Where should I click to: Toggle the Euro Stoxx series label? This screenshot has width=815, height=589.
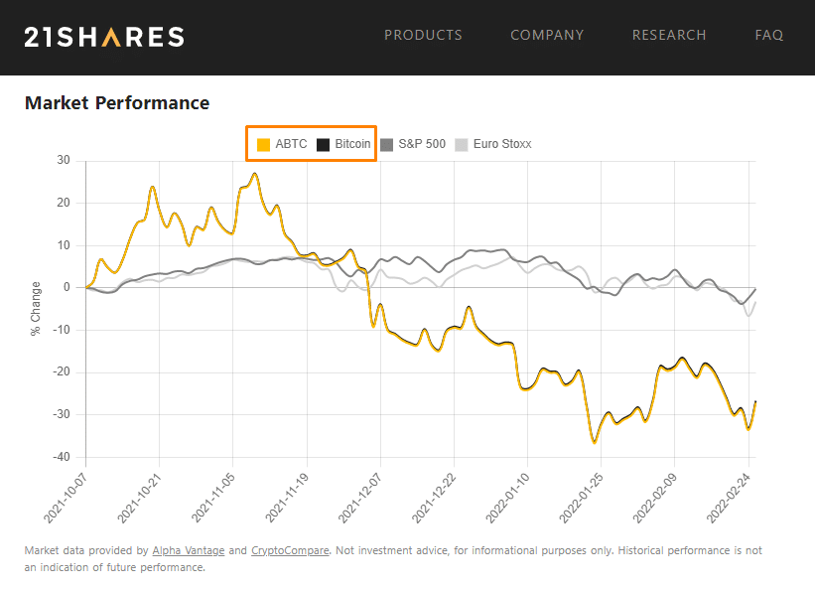(502, 144)
